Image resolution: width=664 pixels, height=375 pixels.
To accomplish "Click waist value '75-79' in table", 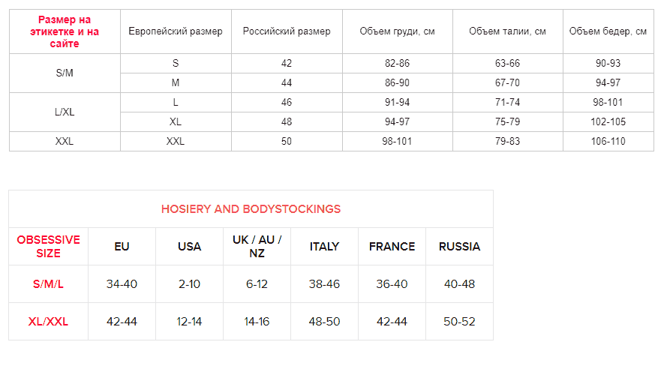I will (507, 121).
